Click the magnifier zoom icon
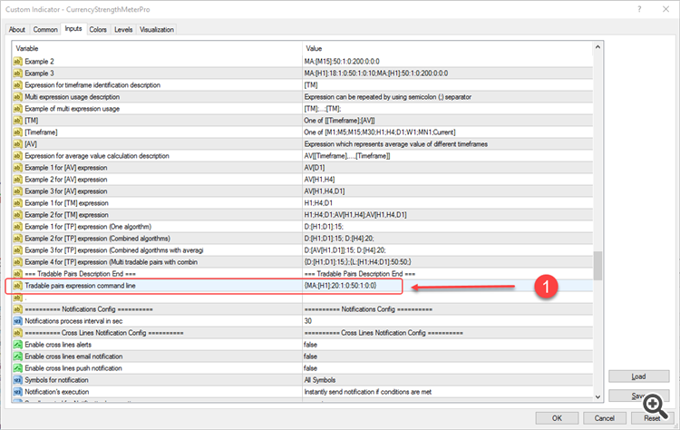The height and width of the screenshot is (430, 680). (x=655, y=406)
